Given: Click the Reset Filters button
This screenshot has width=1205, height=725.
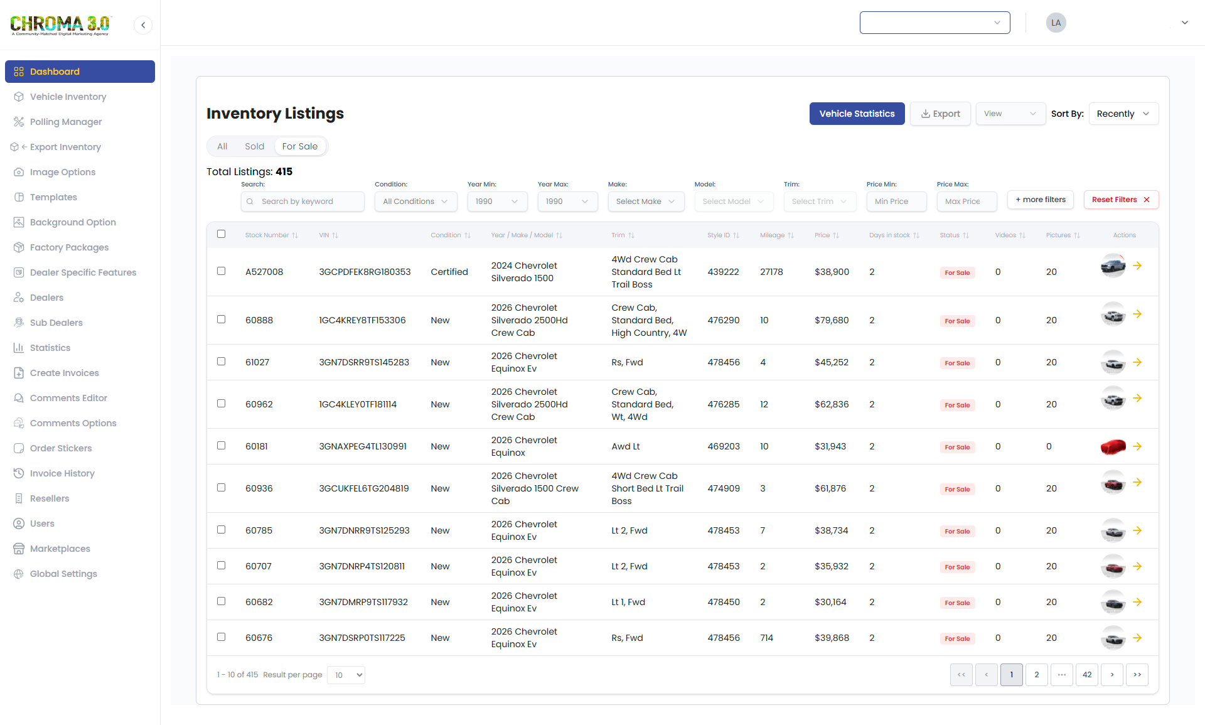Looking at the screenshot, I should (x=1120, y=200).
